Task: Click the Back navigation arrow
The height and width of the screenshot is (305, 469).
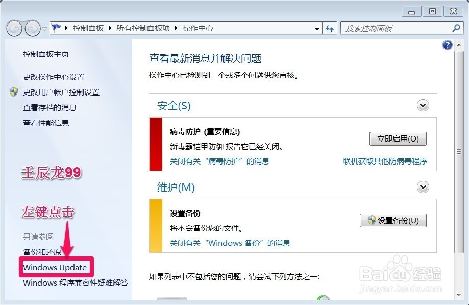Action: point(15,28)
